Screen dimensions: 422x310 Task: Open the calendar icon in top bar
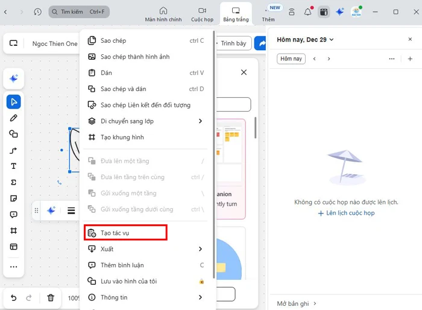coord(324,12)
